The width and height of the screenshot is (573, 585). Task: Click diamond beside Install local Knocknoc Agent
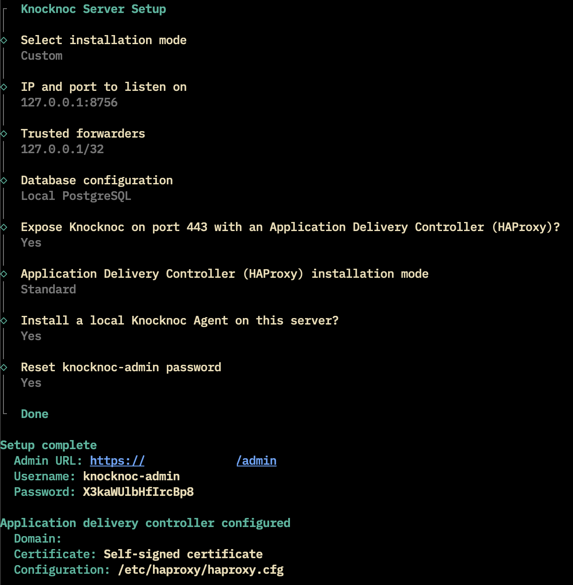pos(4,321)
